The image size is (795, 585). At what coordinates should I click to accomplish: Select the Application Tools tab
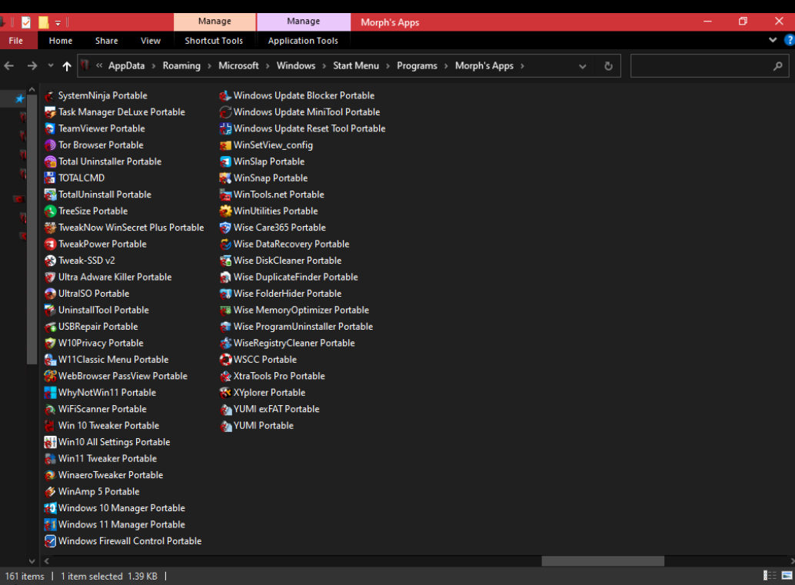pyautogui.click(x=303, y=41)
